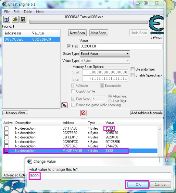
Task: Select the Last Digits radio button
Action: coord(110,101)
